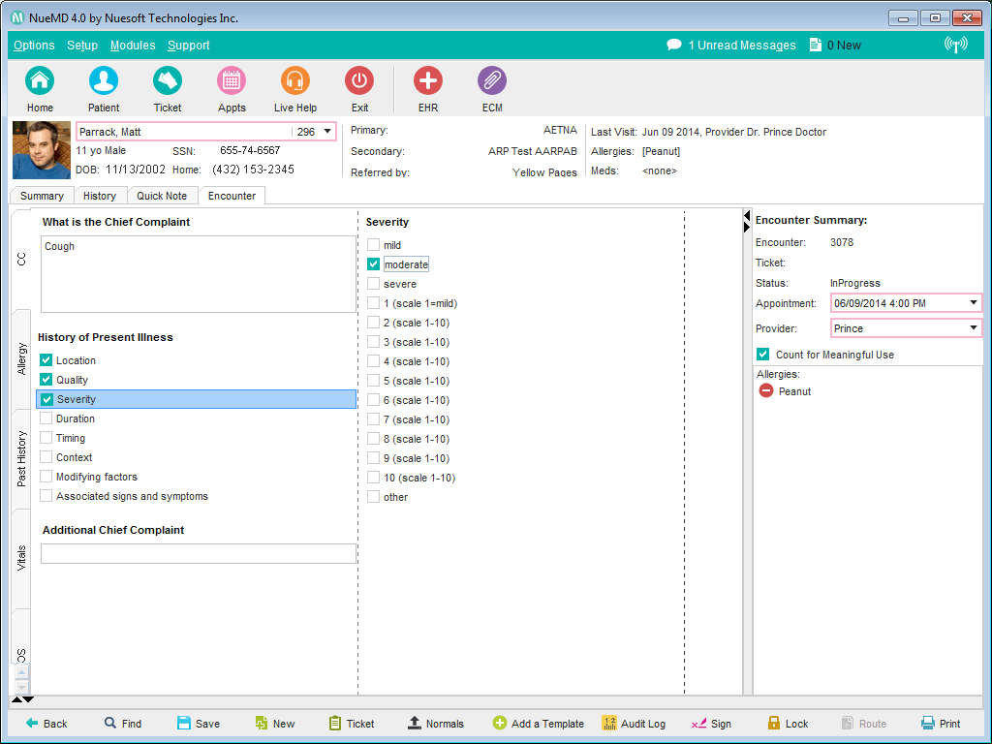Check the severe severity checkbox
992x744 pixels.
(x=374, y=283)
